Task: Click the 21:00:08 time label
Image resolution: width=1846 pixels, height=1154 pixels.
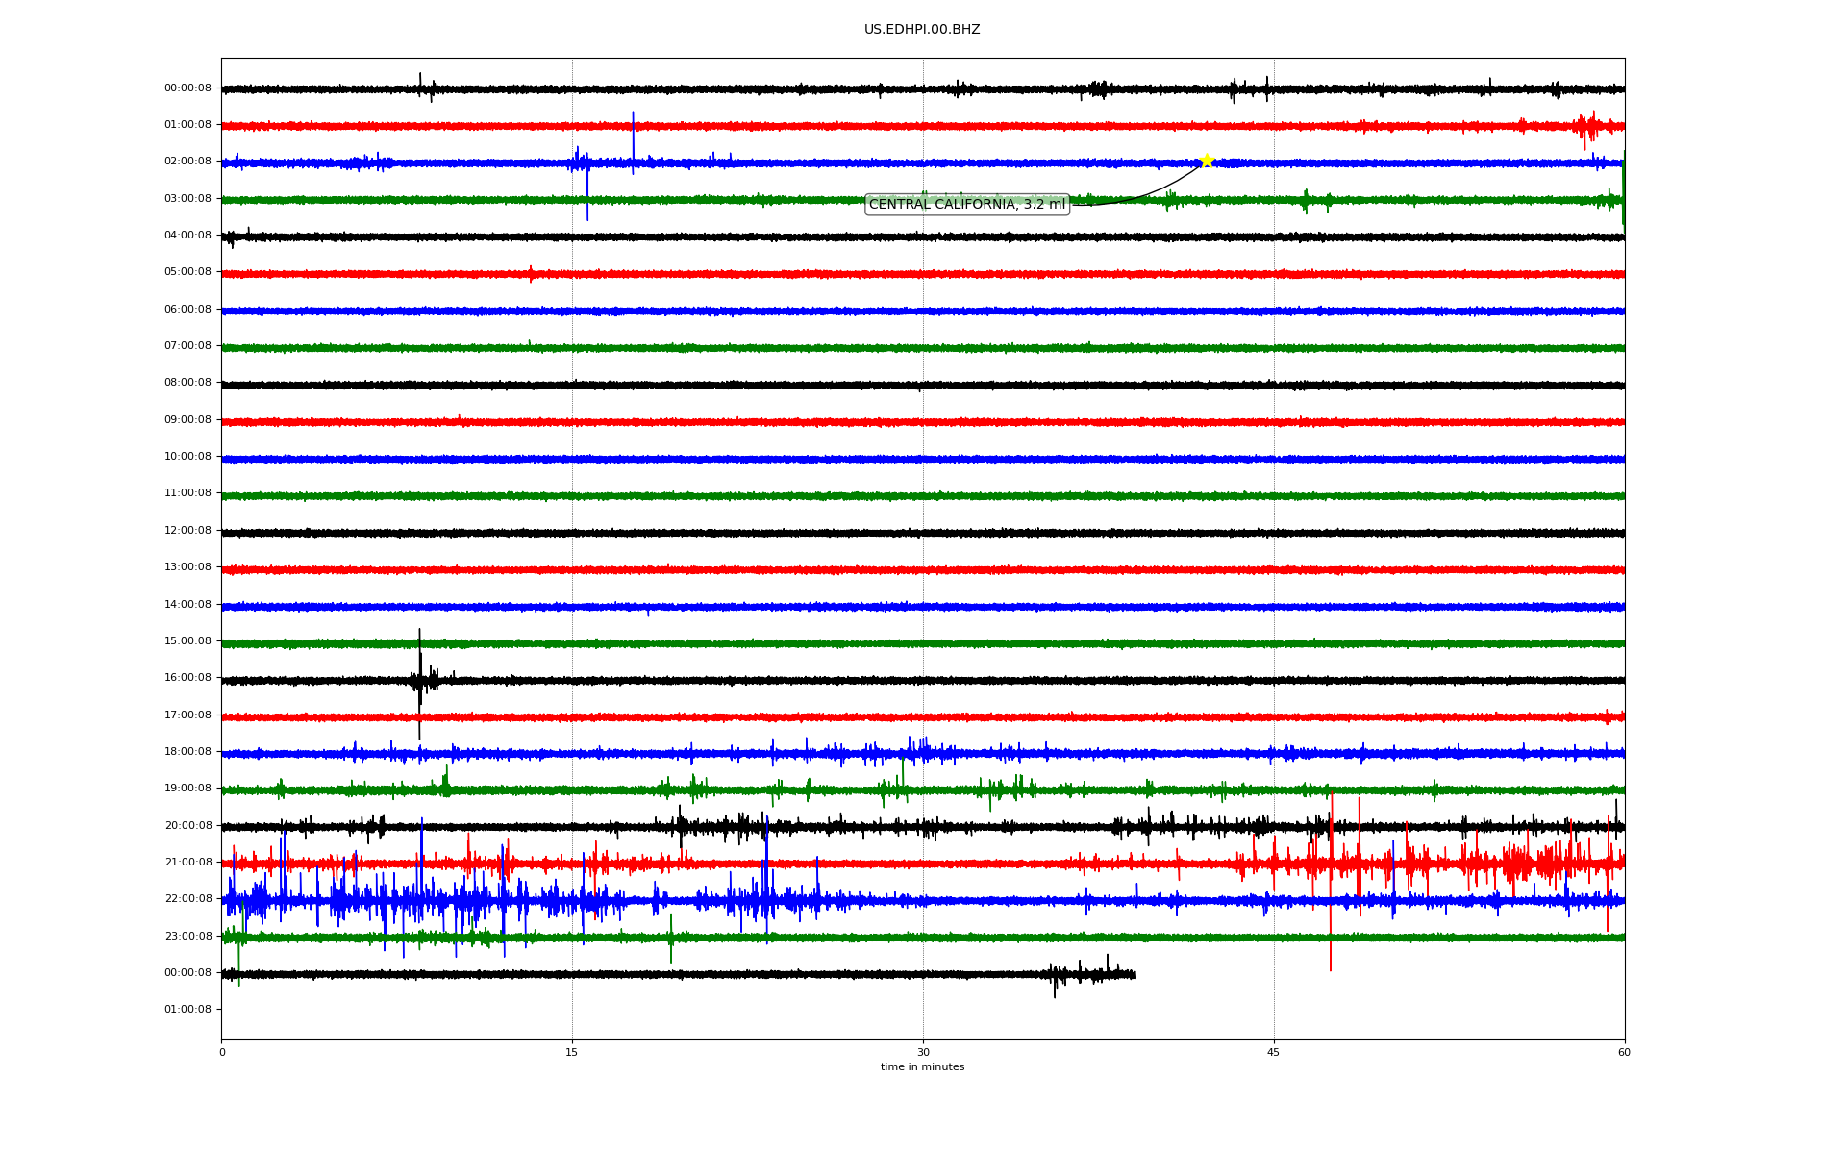Action: [187, 863]
